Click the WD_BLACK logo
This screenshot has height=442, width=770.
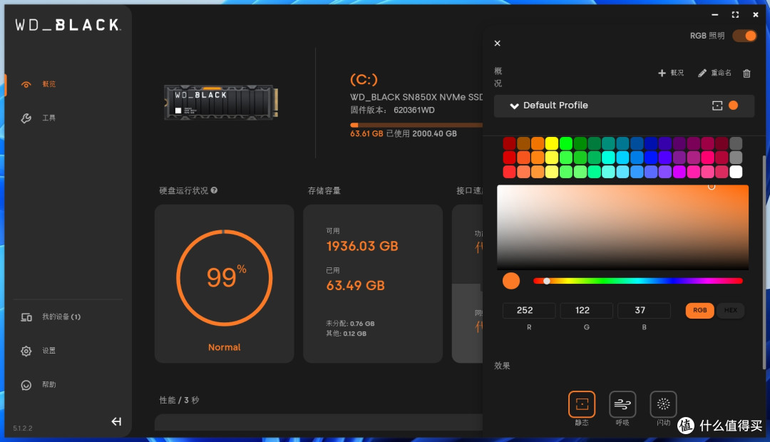pyautogui.click(x=68, y=25)
